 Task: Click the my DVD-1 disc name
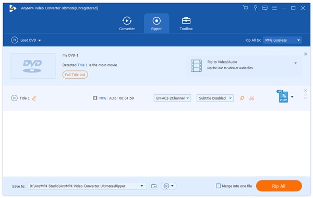[x=70, y=55]
